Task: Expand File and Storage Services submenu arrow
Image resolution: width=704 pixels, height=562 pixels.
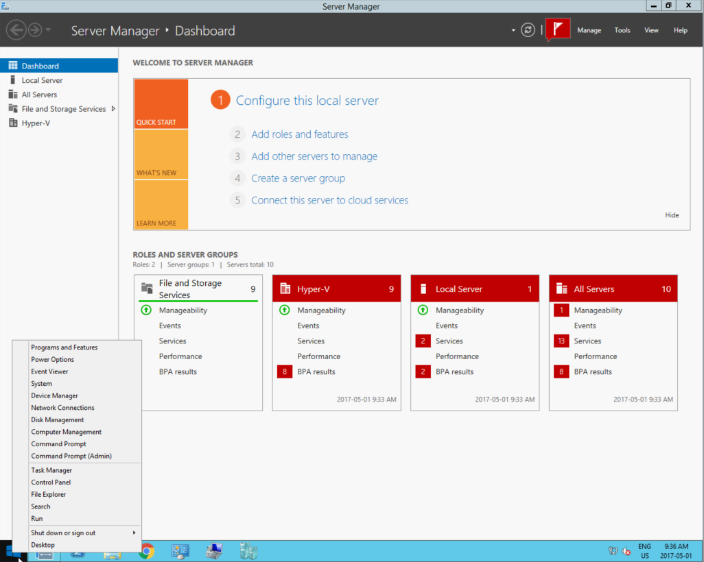Action: [x=113, y=108]
